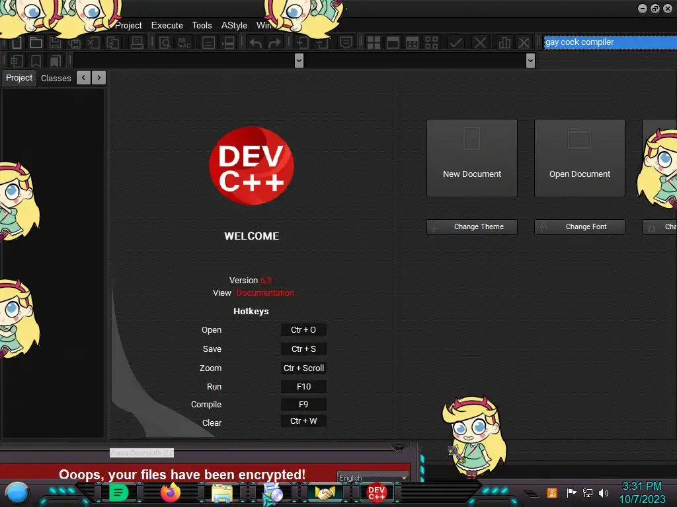Click the Save floppy disk toolbar icon
The image size is (677, 507).
(55, 42)
